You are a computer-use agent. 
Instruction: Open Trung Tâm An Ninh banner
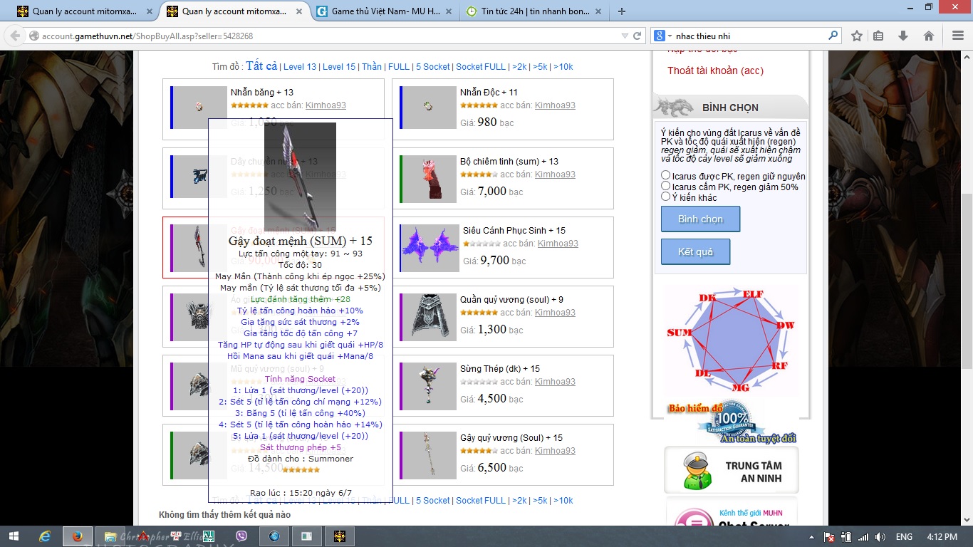(x=731, y=470)
